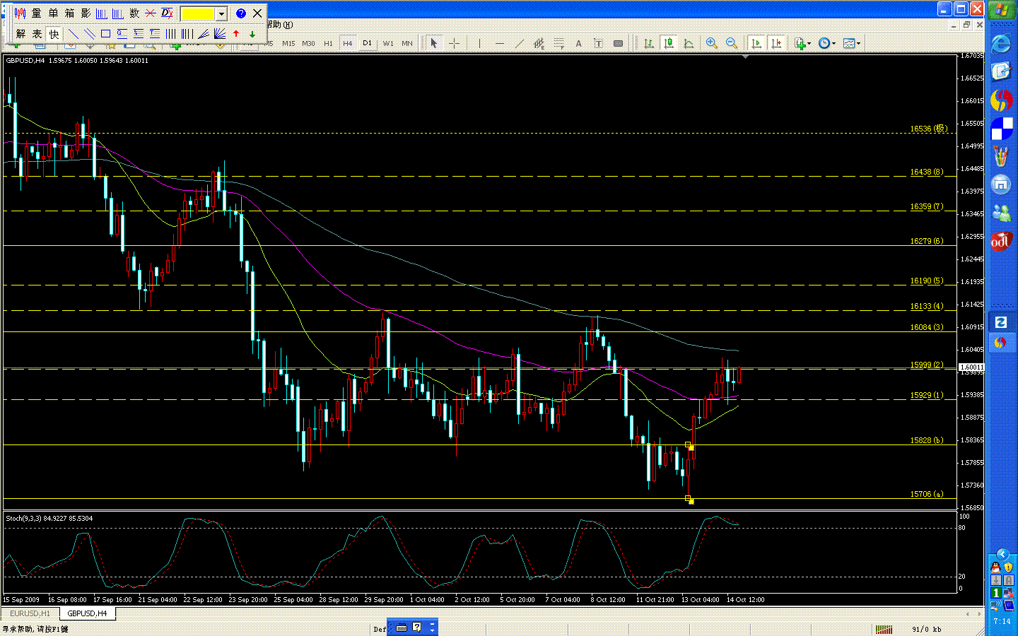Click the red up arrow icon
This screenshot has height=636, width=1018.
236,33
